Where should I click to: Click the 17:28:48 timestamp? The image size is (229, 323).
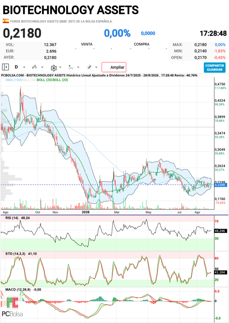(x=213, y=33)
